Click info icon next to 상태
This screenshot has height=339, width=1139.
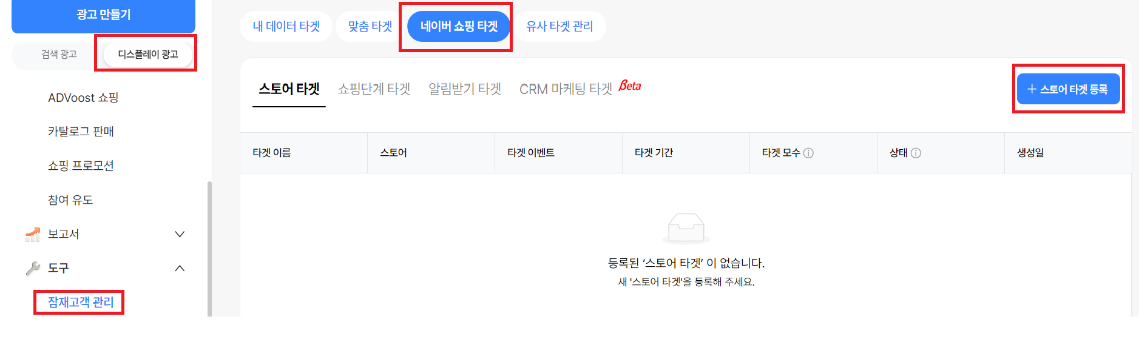pyautogui.click(x=916, y=153)
